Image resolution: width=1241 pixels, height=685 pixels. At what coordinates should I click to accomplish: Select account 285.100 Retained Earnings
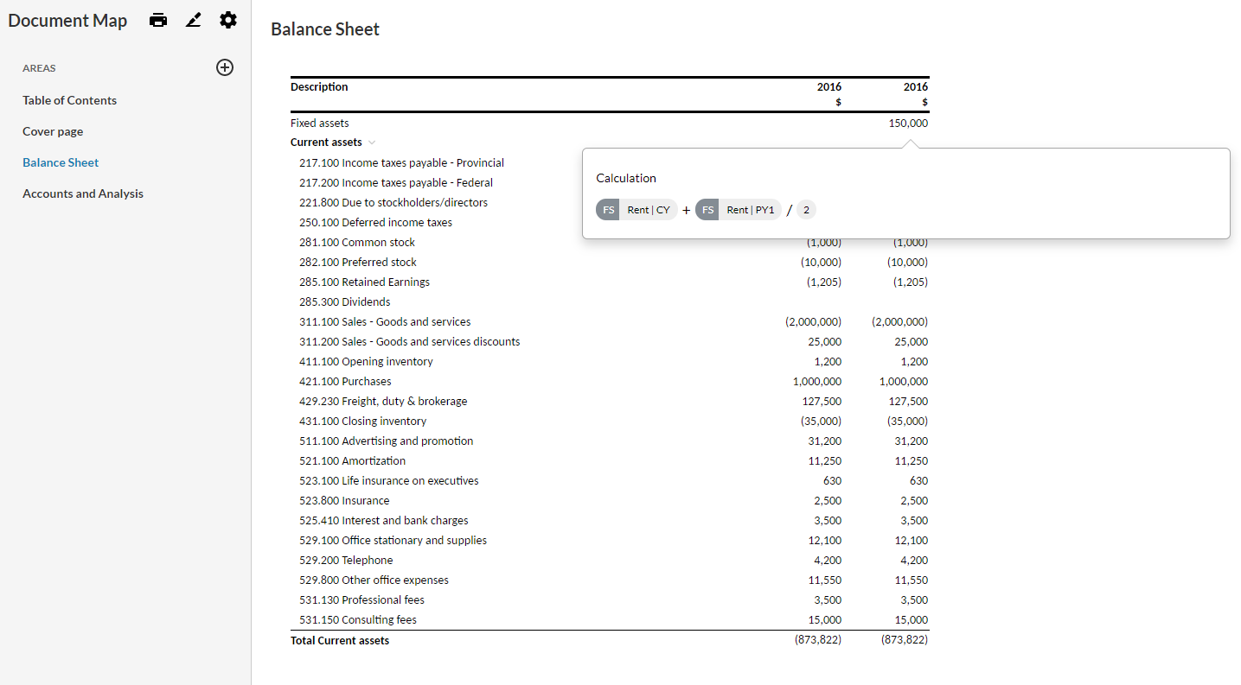364,282
